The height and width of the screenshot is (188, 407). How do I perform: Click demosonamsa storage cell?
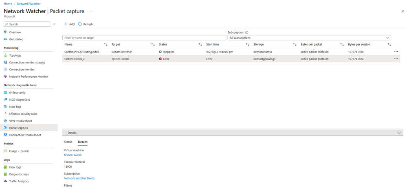pos(262,52)
